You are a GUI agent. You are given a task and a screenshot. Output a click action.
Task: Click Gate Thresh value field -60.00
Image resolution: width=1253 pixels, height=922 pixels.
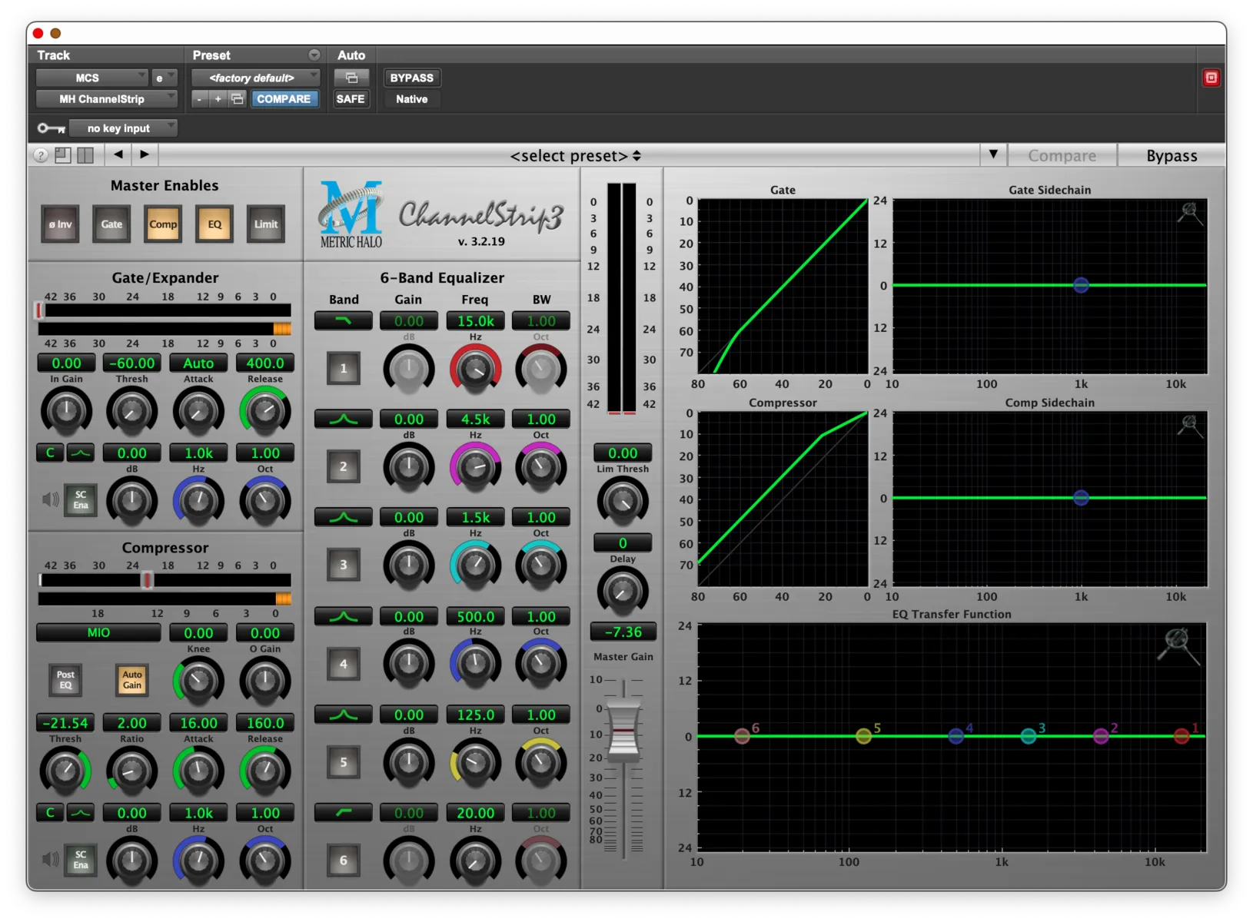[132, 363]
